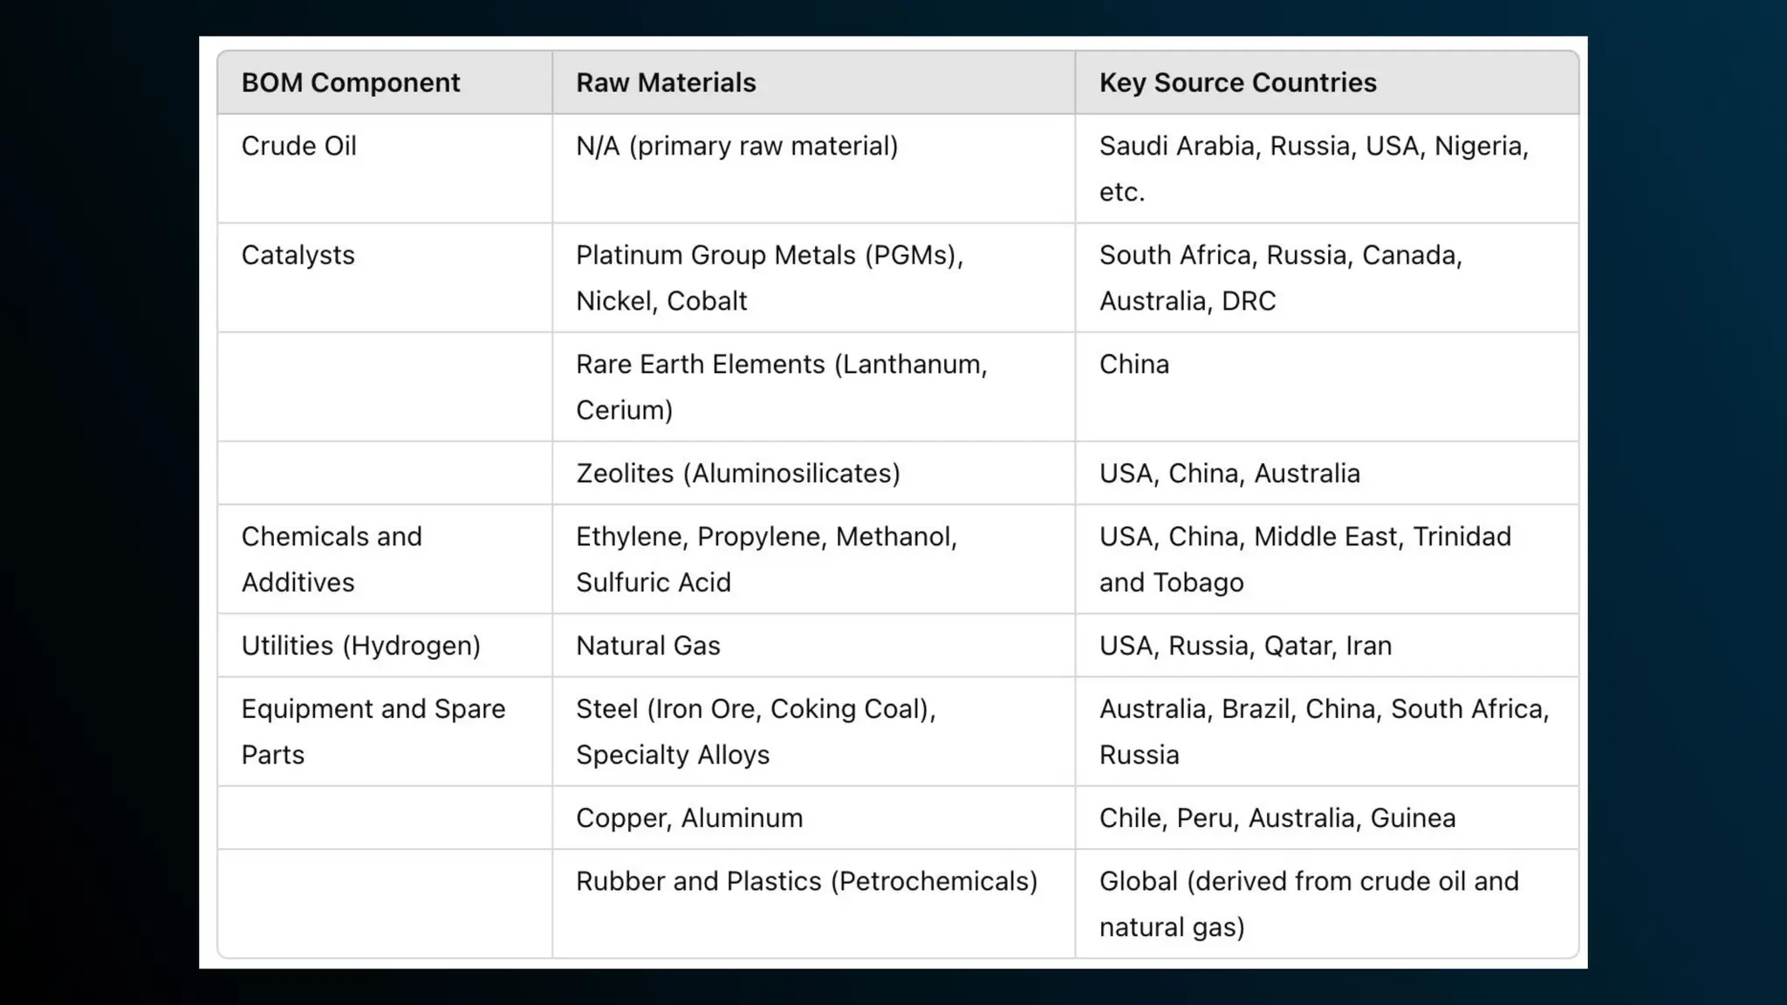Select the Natural Gas cell

click(647, 646)
